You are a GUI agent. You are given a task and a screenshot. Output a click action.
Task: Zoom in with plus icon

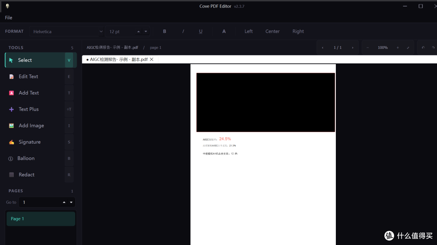[398, 48]
